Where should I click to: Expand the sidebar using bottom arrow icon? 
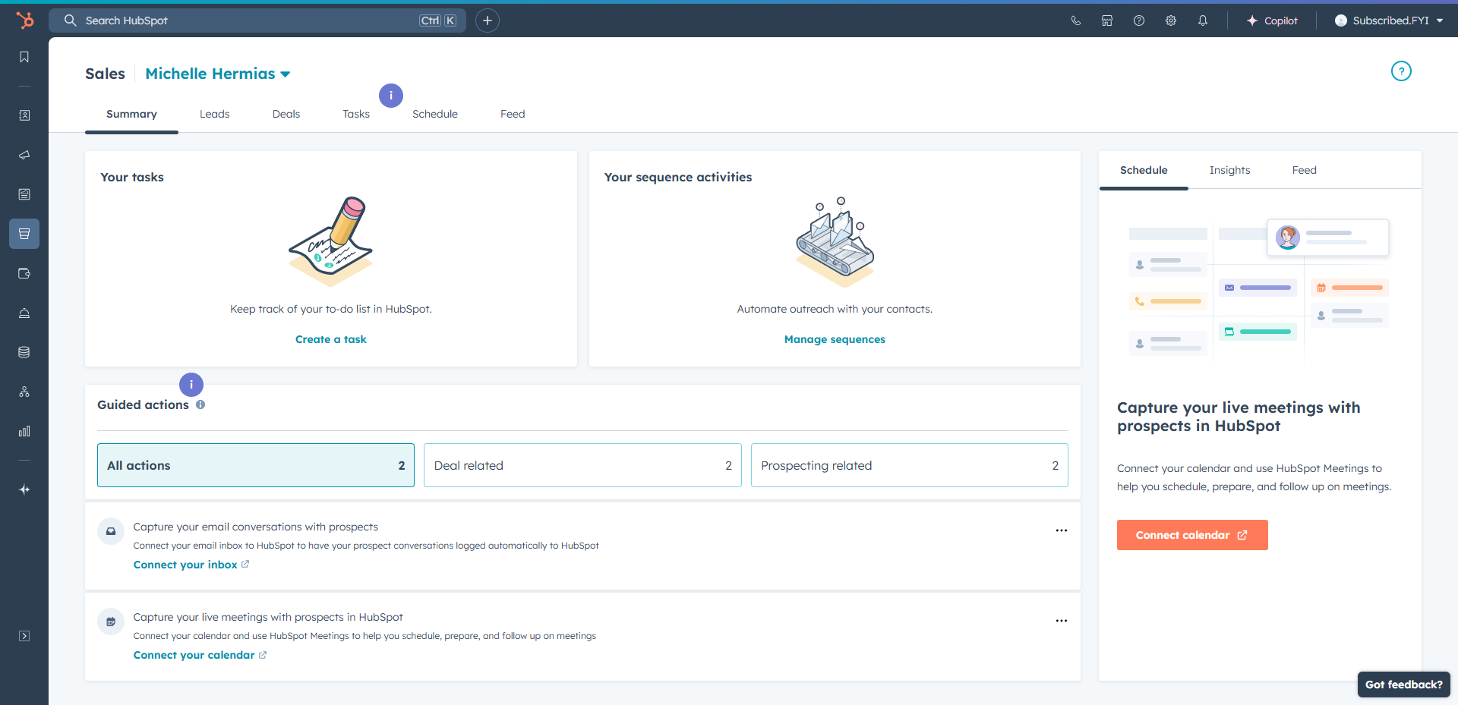(x=24, y=636)
